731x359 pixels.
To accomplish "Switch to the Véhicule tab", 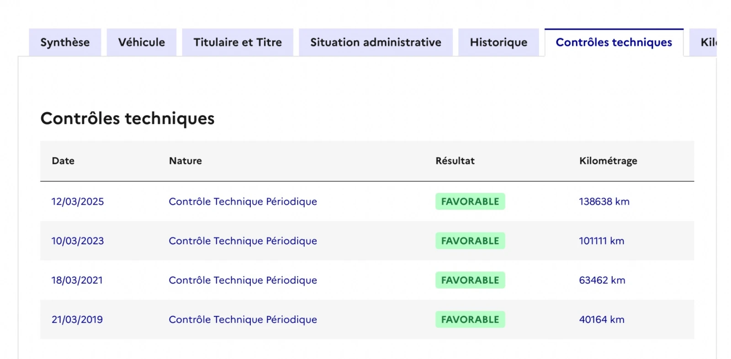I will (142, 42).
